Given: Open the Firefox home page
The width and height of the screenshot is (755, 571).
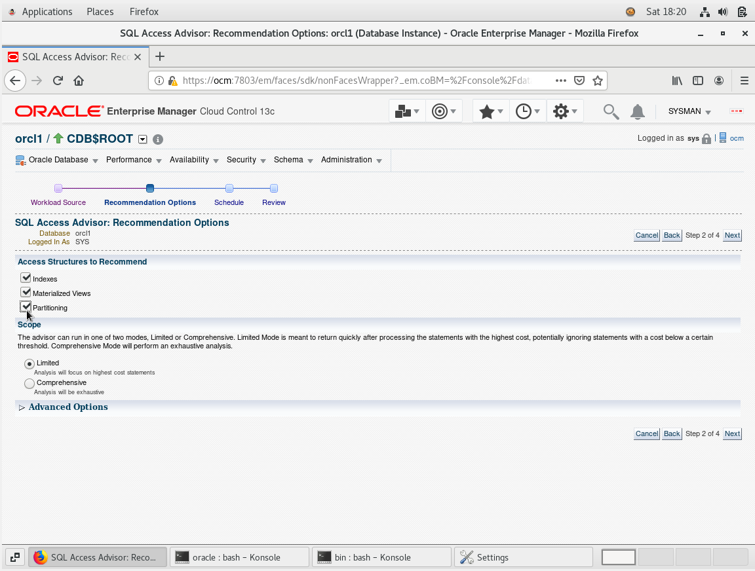Looking at the screenshot, I should (x=79, y=81).
